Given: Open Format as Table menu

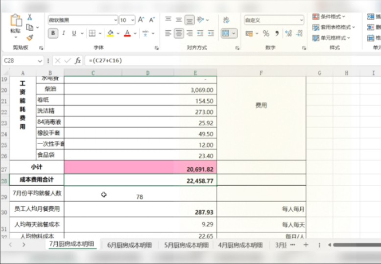Looking at the screenshot, I should tap(333, 27).
